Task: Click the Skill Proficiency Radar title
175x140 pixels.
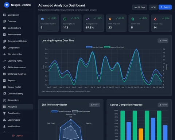Action: [x=54, y=105]
